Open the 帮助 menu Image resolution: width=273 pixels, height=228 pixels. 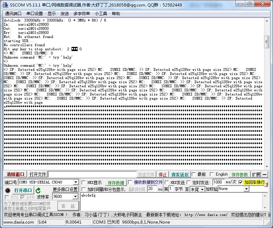[116, 14]
